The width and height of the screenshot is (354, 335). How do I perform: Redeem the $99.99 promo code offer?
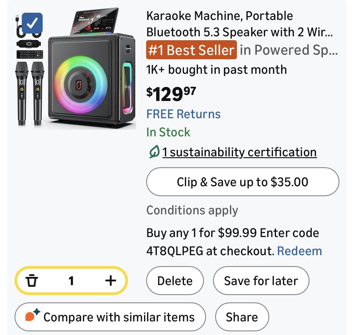coord(299,251)
